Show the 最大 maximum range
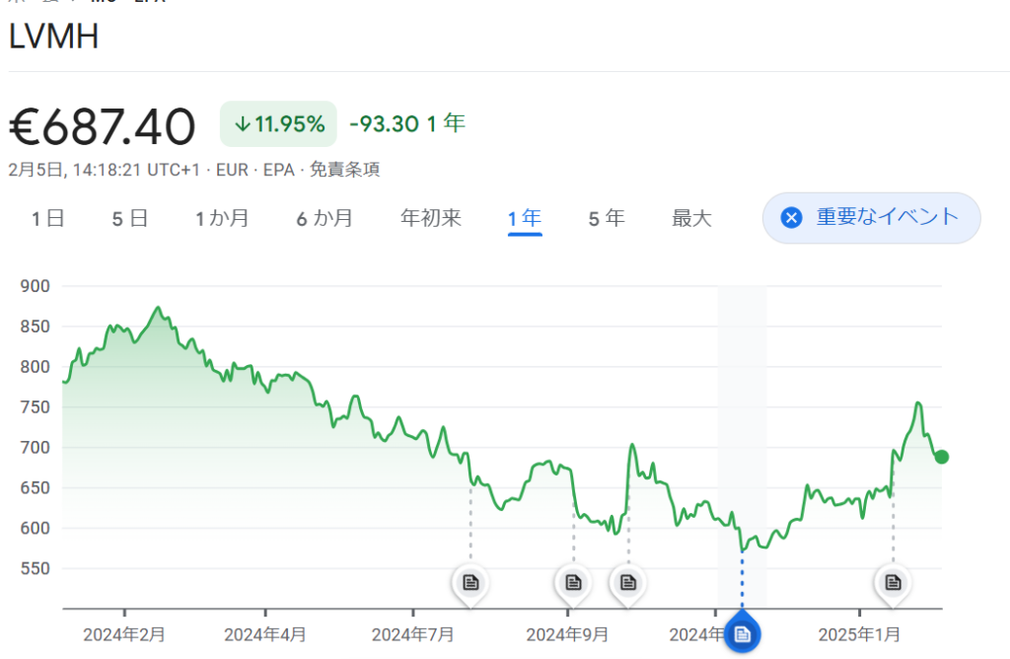 691,219
